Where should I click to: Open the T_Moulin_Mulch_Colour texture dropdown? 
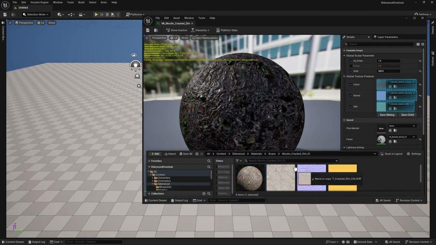tap(401, 82)
